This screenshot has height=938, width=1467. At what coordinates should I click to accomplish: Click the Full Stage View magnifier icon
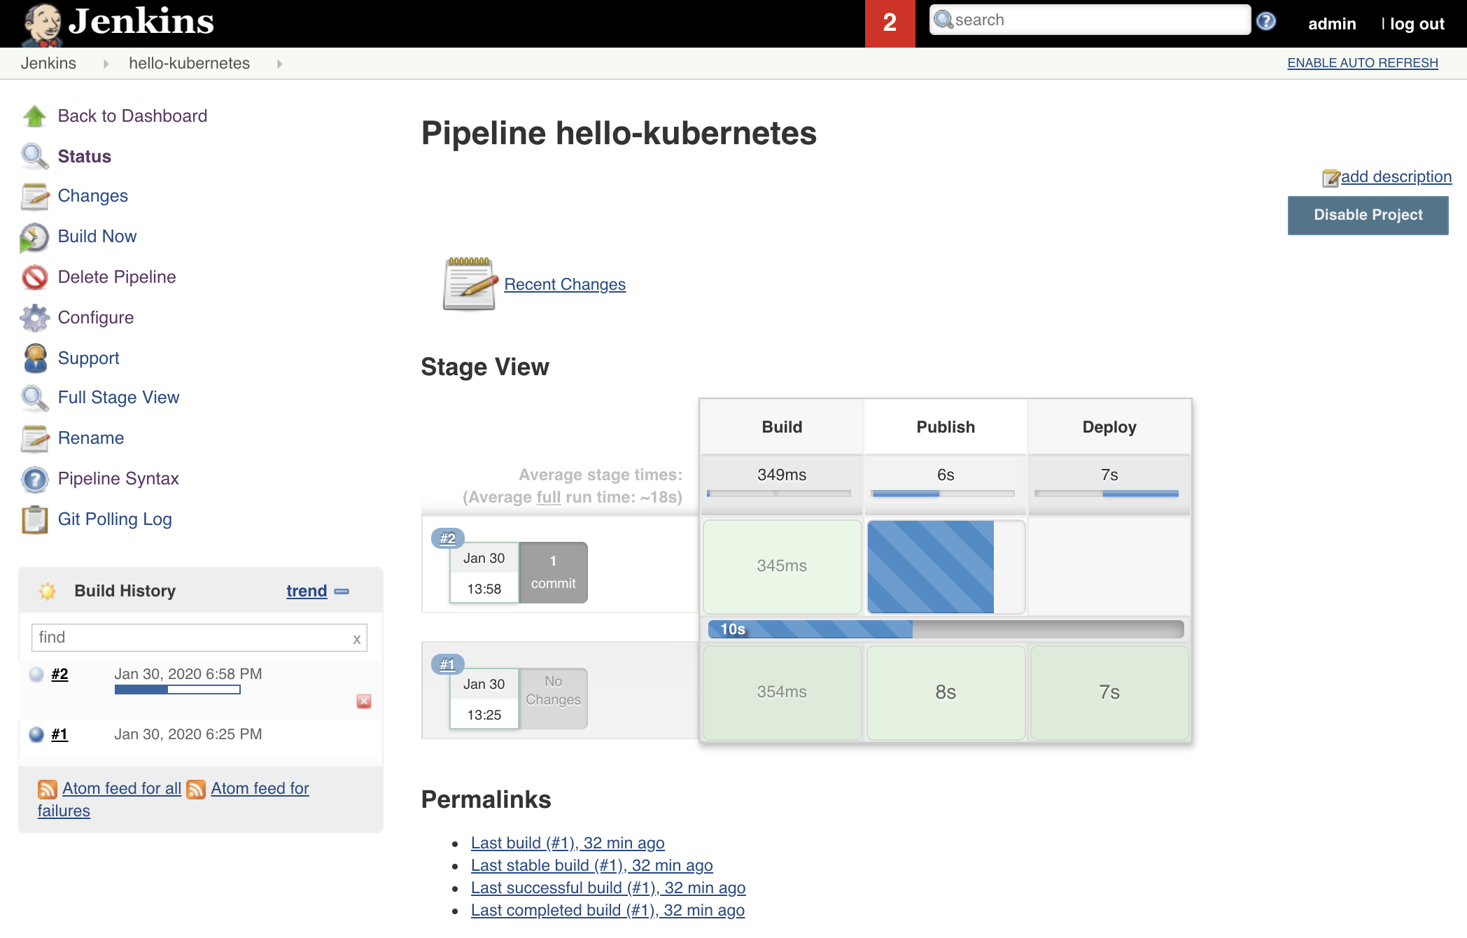pyautogui.click(x=34, y=398)
